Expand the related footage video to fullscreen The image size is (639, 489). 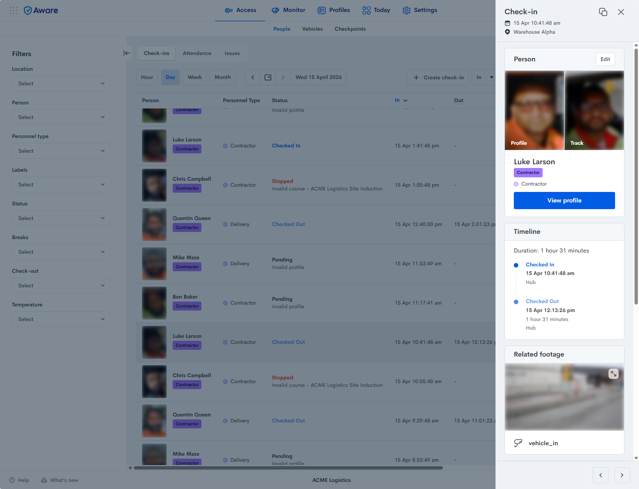click(613, 374)
